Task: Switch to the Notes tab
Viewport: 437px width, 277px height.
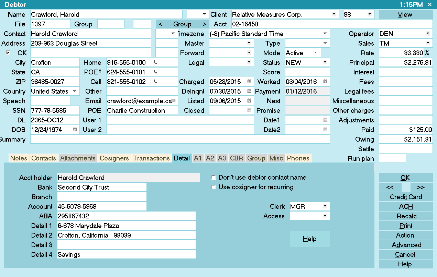Action: pos(19,158)
